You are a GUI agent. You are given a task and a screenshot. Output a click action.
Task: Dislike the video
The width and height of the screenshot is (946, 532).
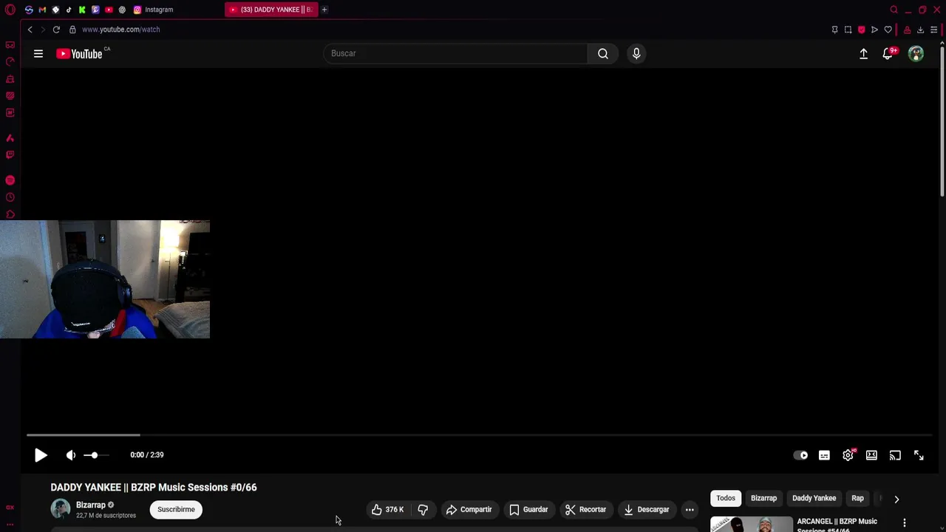coord(423,509)
